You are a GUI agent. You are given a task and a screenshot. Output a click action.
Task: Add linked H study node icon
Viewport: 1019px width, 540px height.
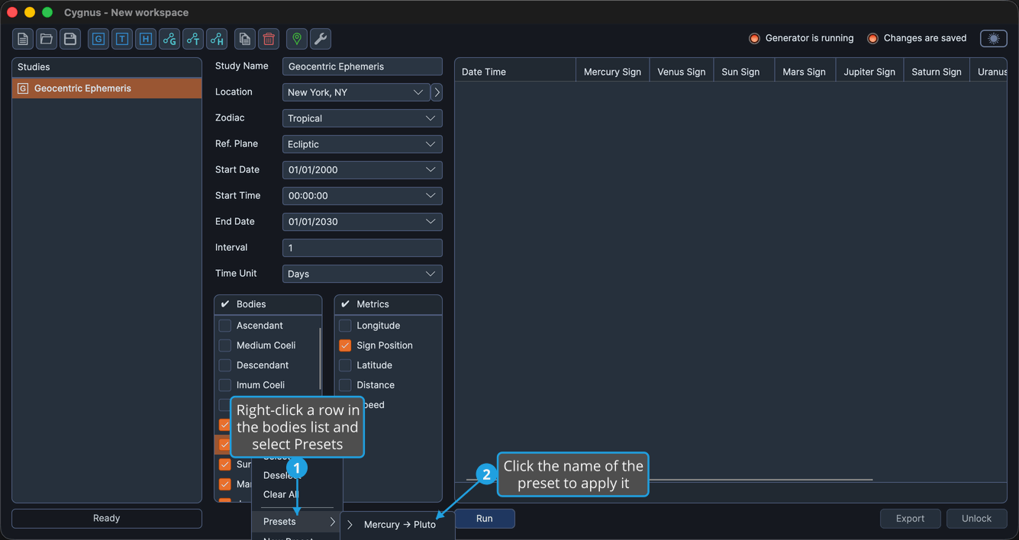pyautogui.click(x=217, y=39)
